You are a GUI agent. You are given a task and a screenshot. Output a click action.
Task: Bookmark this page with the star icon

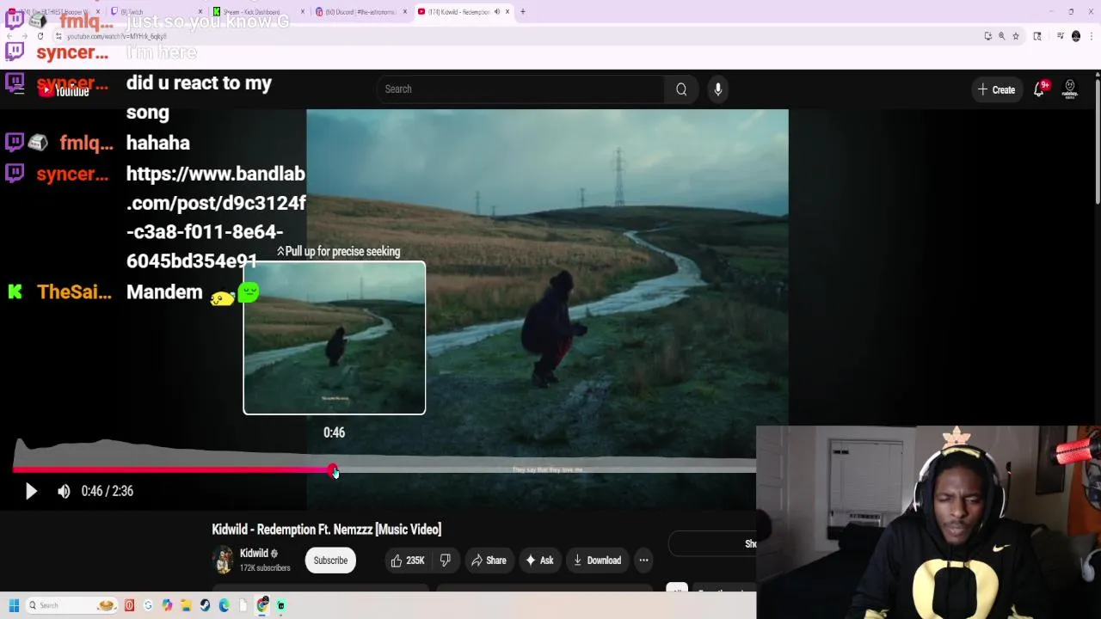pos(1016,36)
